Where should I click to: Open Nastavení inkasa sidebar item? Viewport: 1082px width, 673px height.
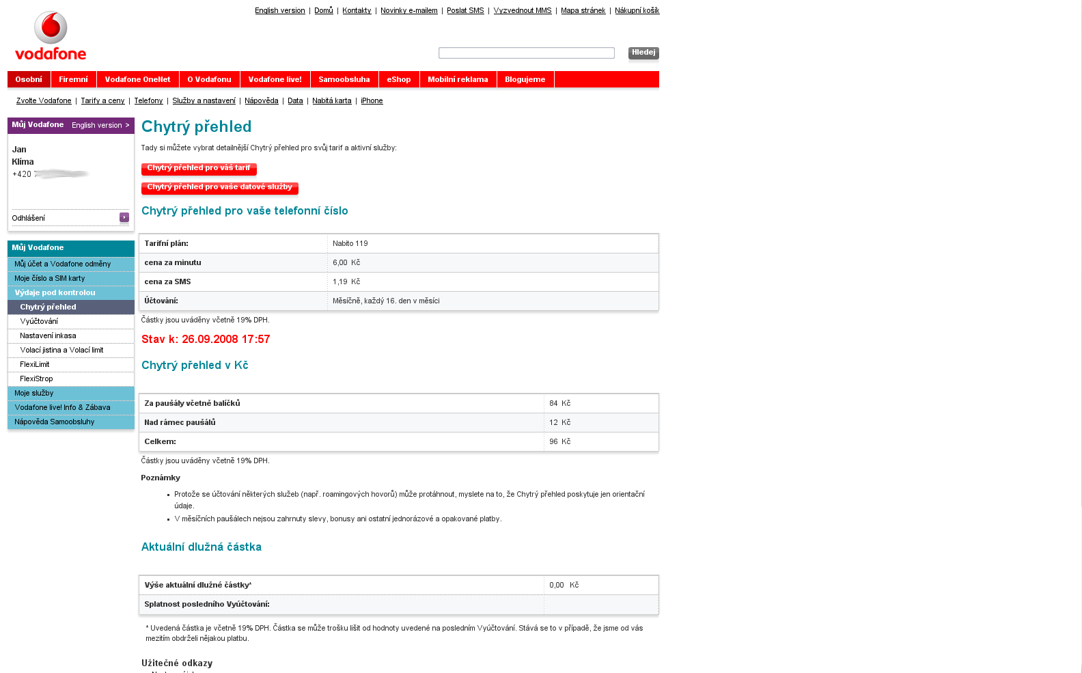click(x=71, y=335)
